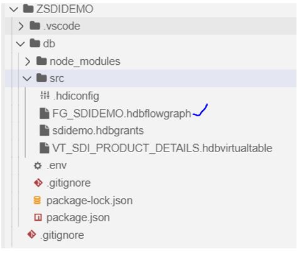
Task: Click the VT_SDI_PRODUCT_DETAILS file icon
Action: (x=45, y=148)
